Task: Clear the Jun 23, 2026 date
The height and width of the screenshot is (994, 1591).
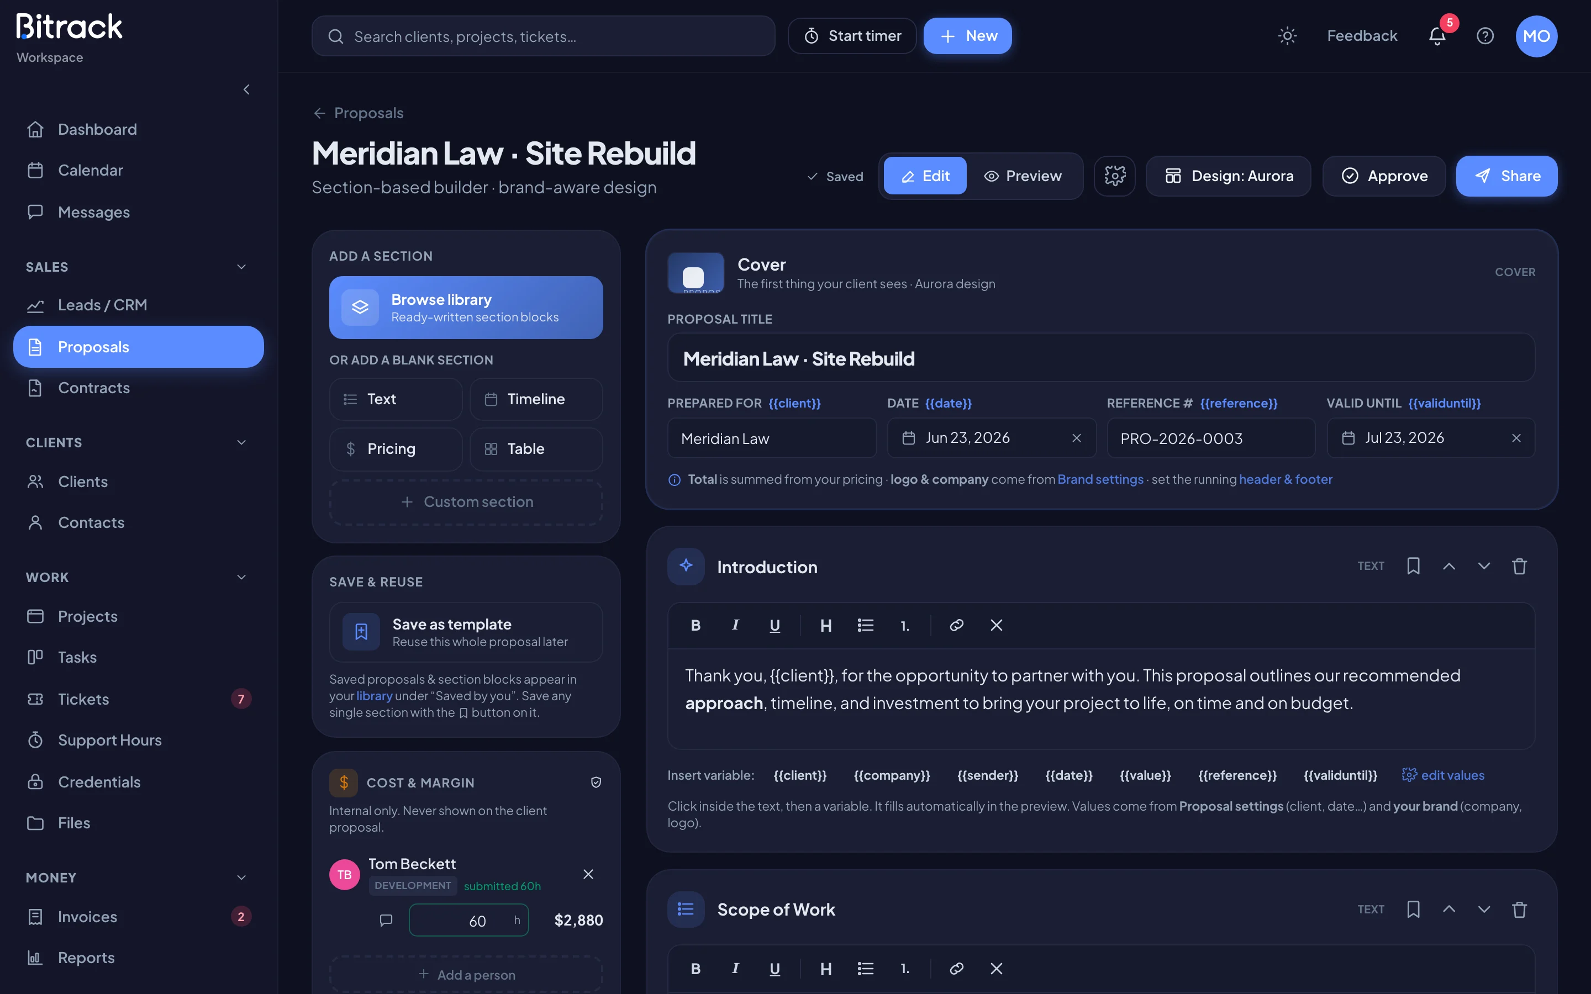Action: pyautogui.click(x=1076, y=438)
